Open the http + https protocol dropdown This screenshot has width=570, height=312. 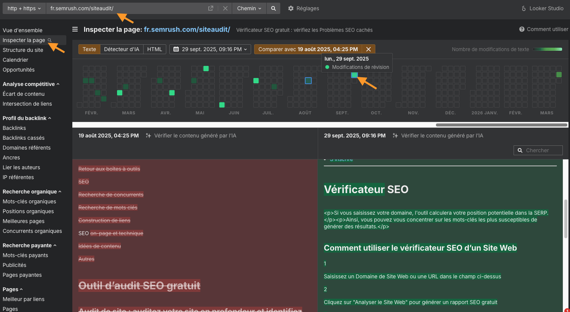click(x=24, y=8)
